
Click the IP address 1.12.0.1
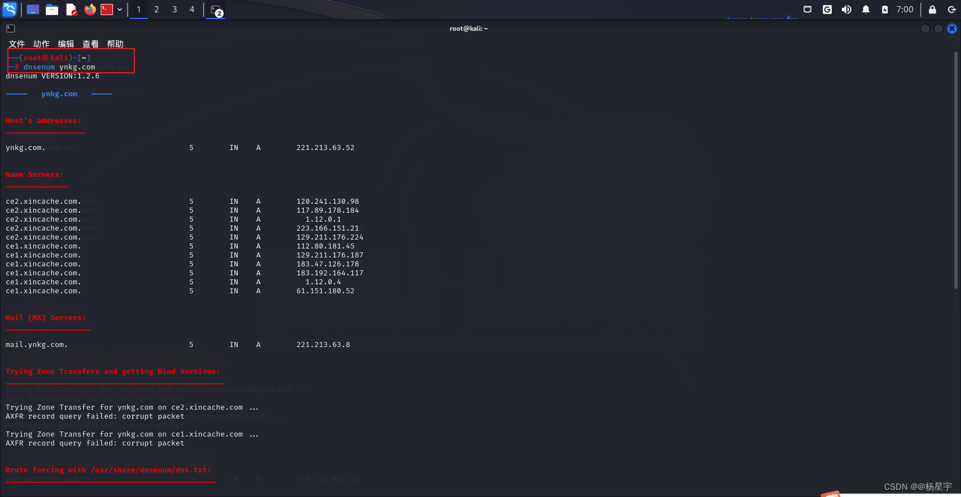tap(323, 219)
